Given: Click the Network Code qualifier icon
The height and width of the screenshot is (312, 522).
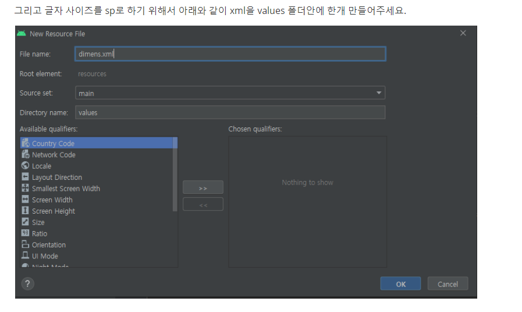Looking at the screenshot, I should click(x=25, y=154).
